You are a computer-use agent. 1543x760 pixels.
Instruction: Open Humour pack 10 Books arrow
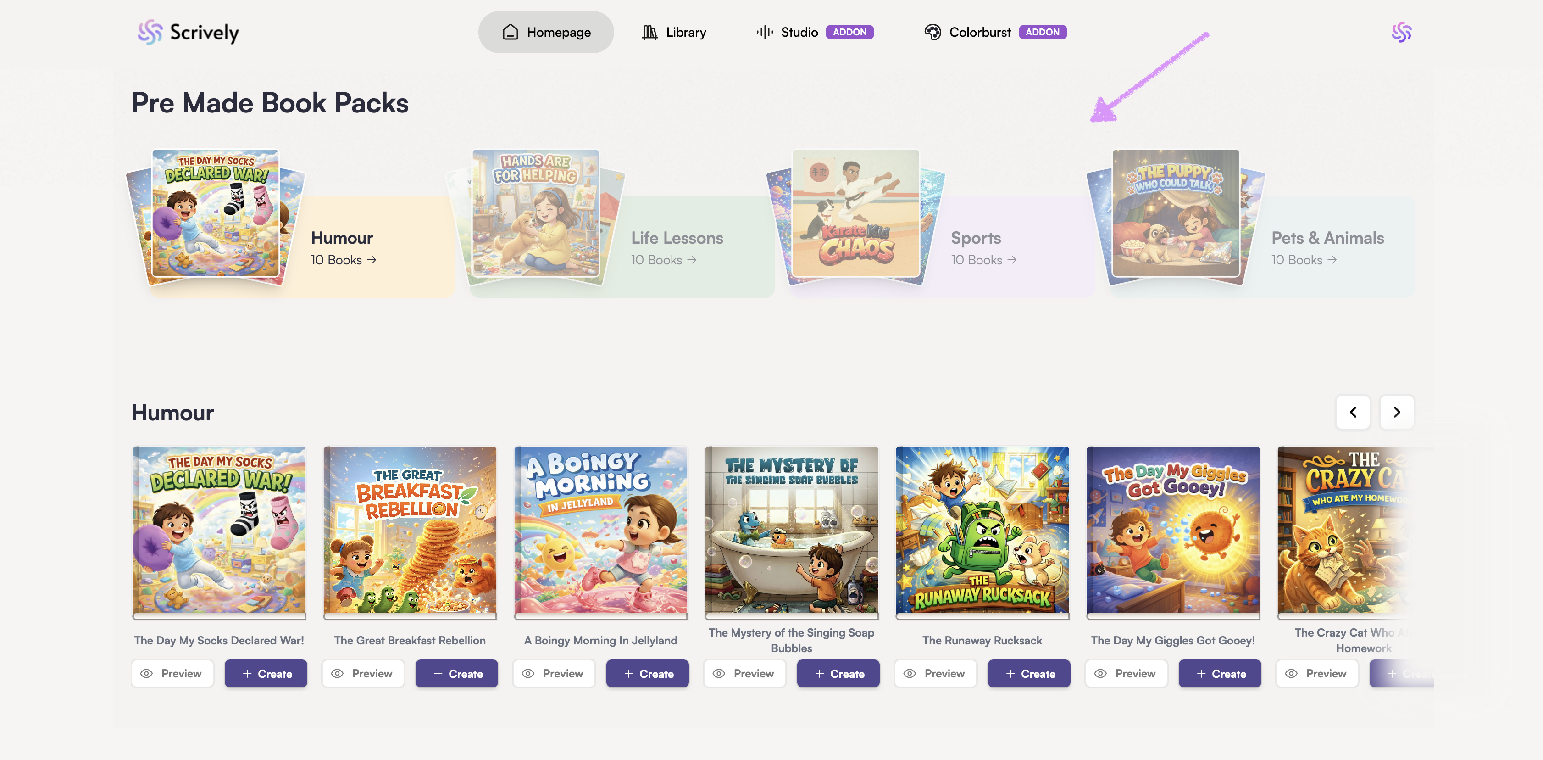pos(372,260)
